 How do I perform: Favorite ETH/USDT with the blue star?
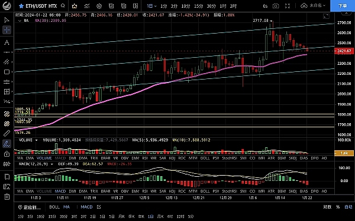pos(21,6)
